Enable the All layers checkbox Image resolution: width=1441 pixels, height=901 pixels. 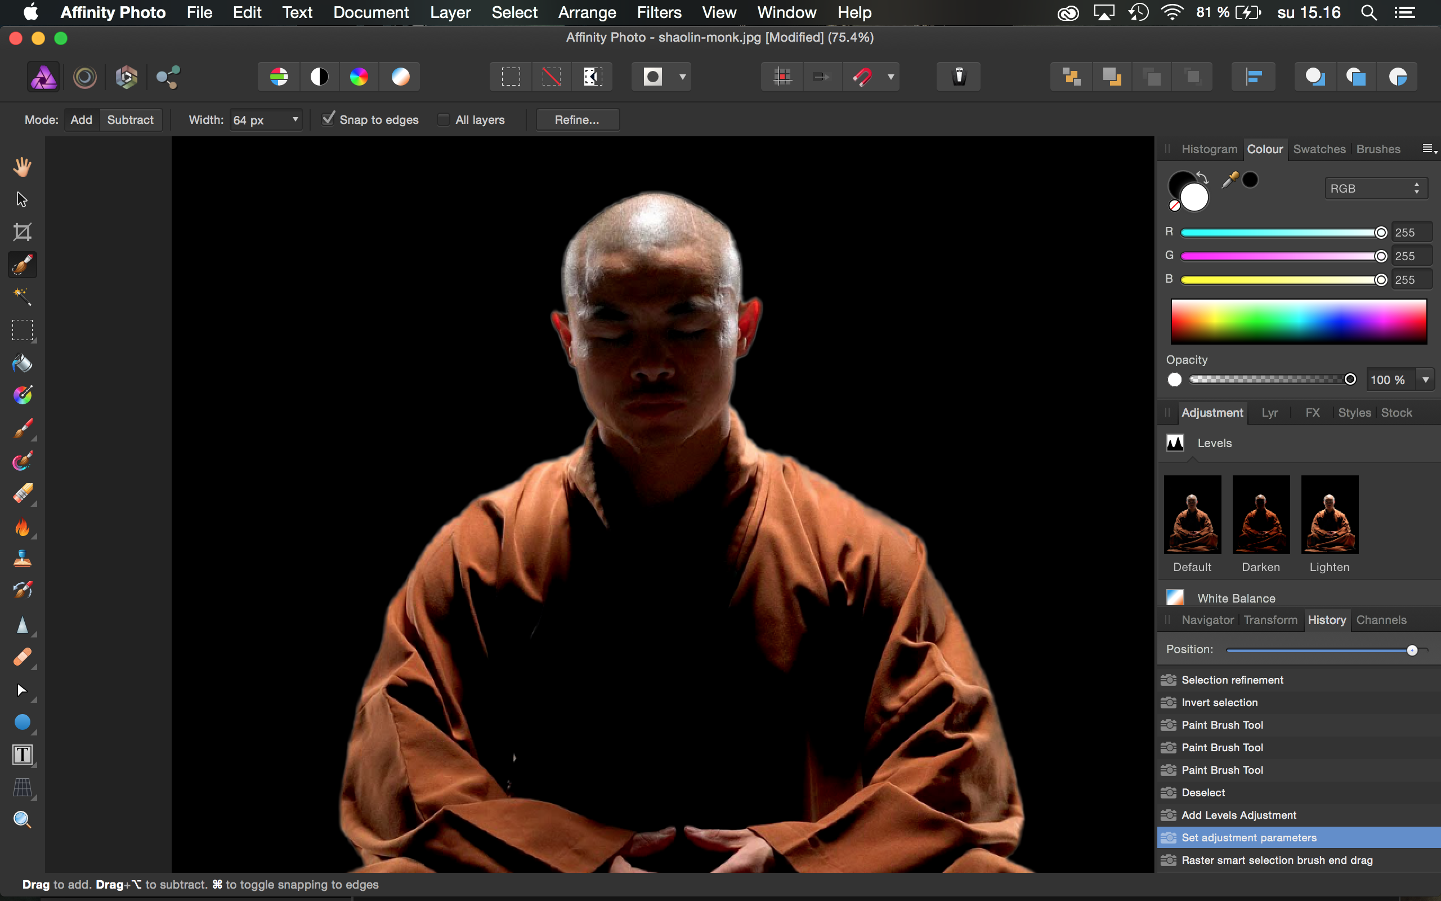pos(443,119)
